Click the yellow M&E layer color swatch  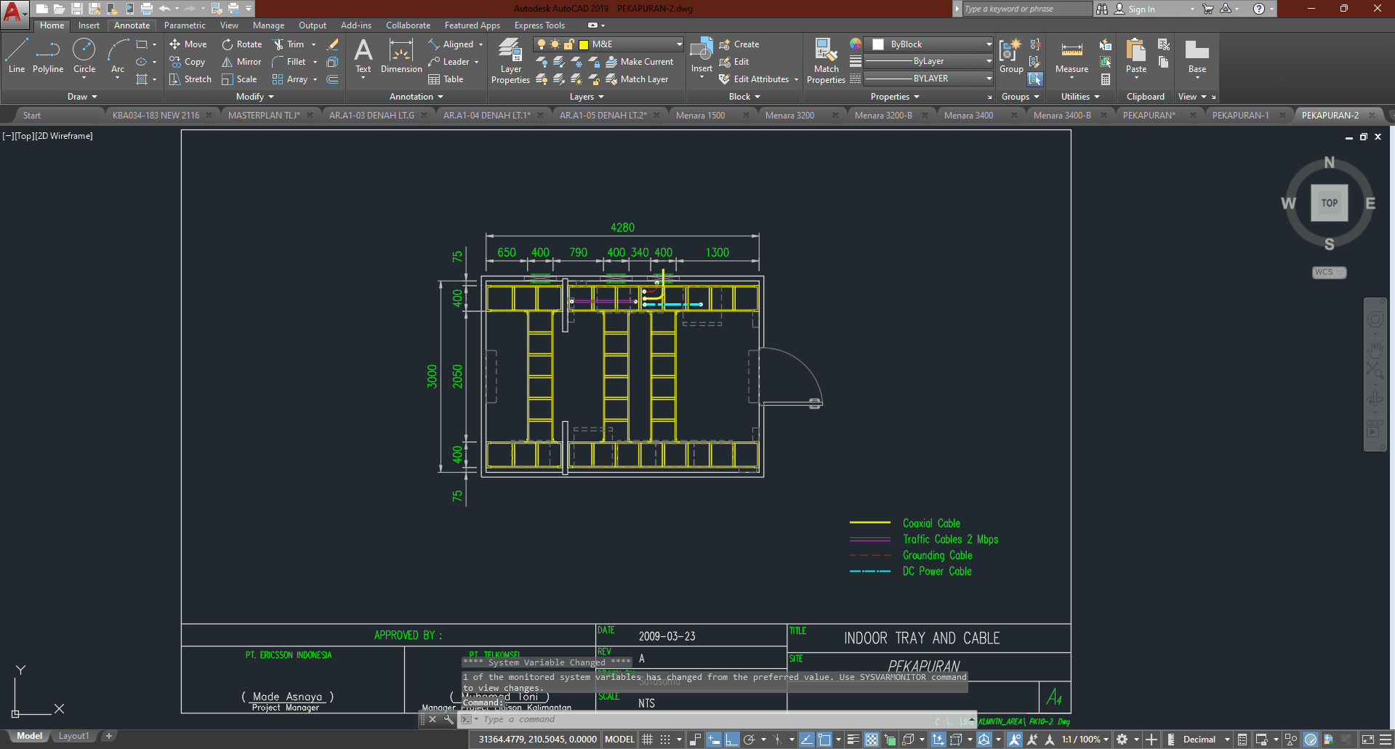pos(583,44)
